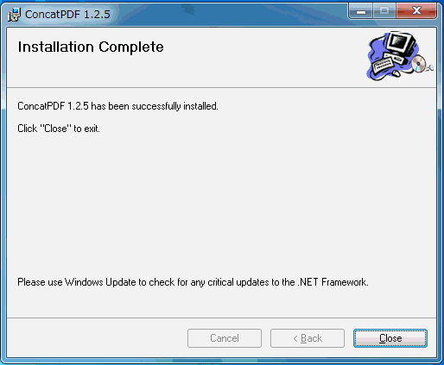444x365 pixels.
Task: Click the CD disc in banner graphic
Action: [418, 64]
